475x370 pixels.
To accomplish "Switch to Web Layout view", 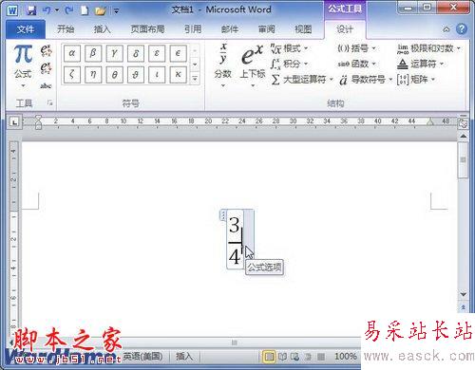I will point(295,357).
